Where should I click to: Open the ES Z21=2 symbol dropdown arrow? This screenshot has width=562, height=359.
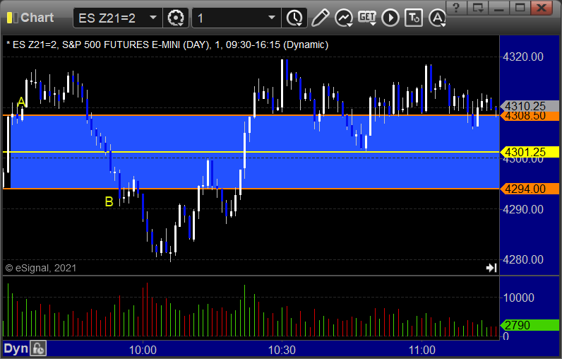(153, 18)
